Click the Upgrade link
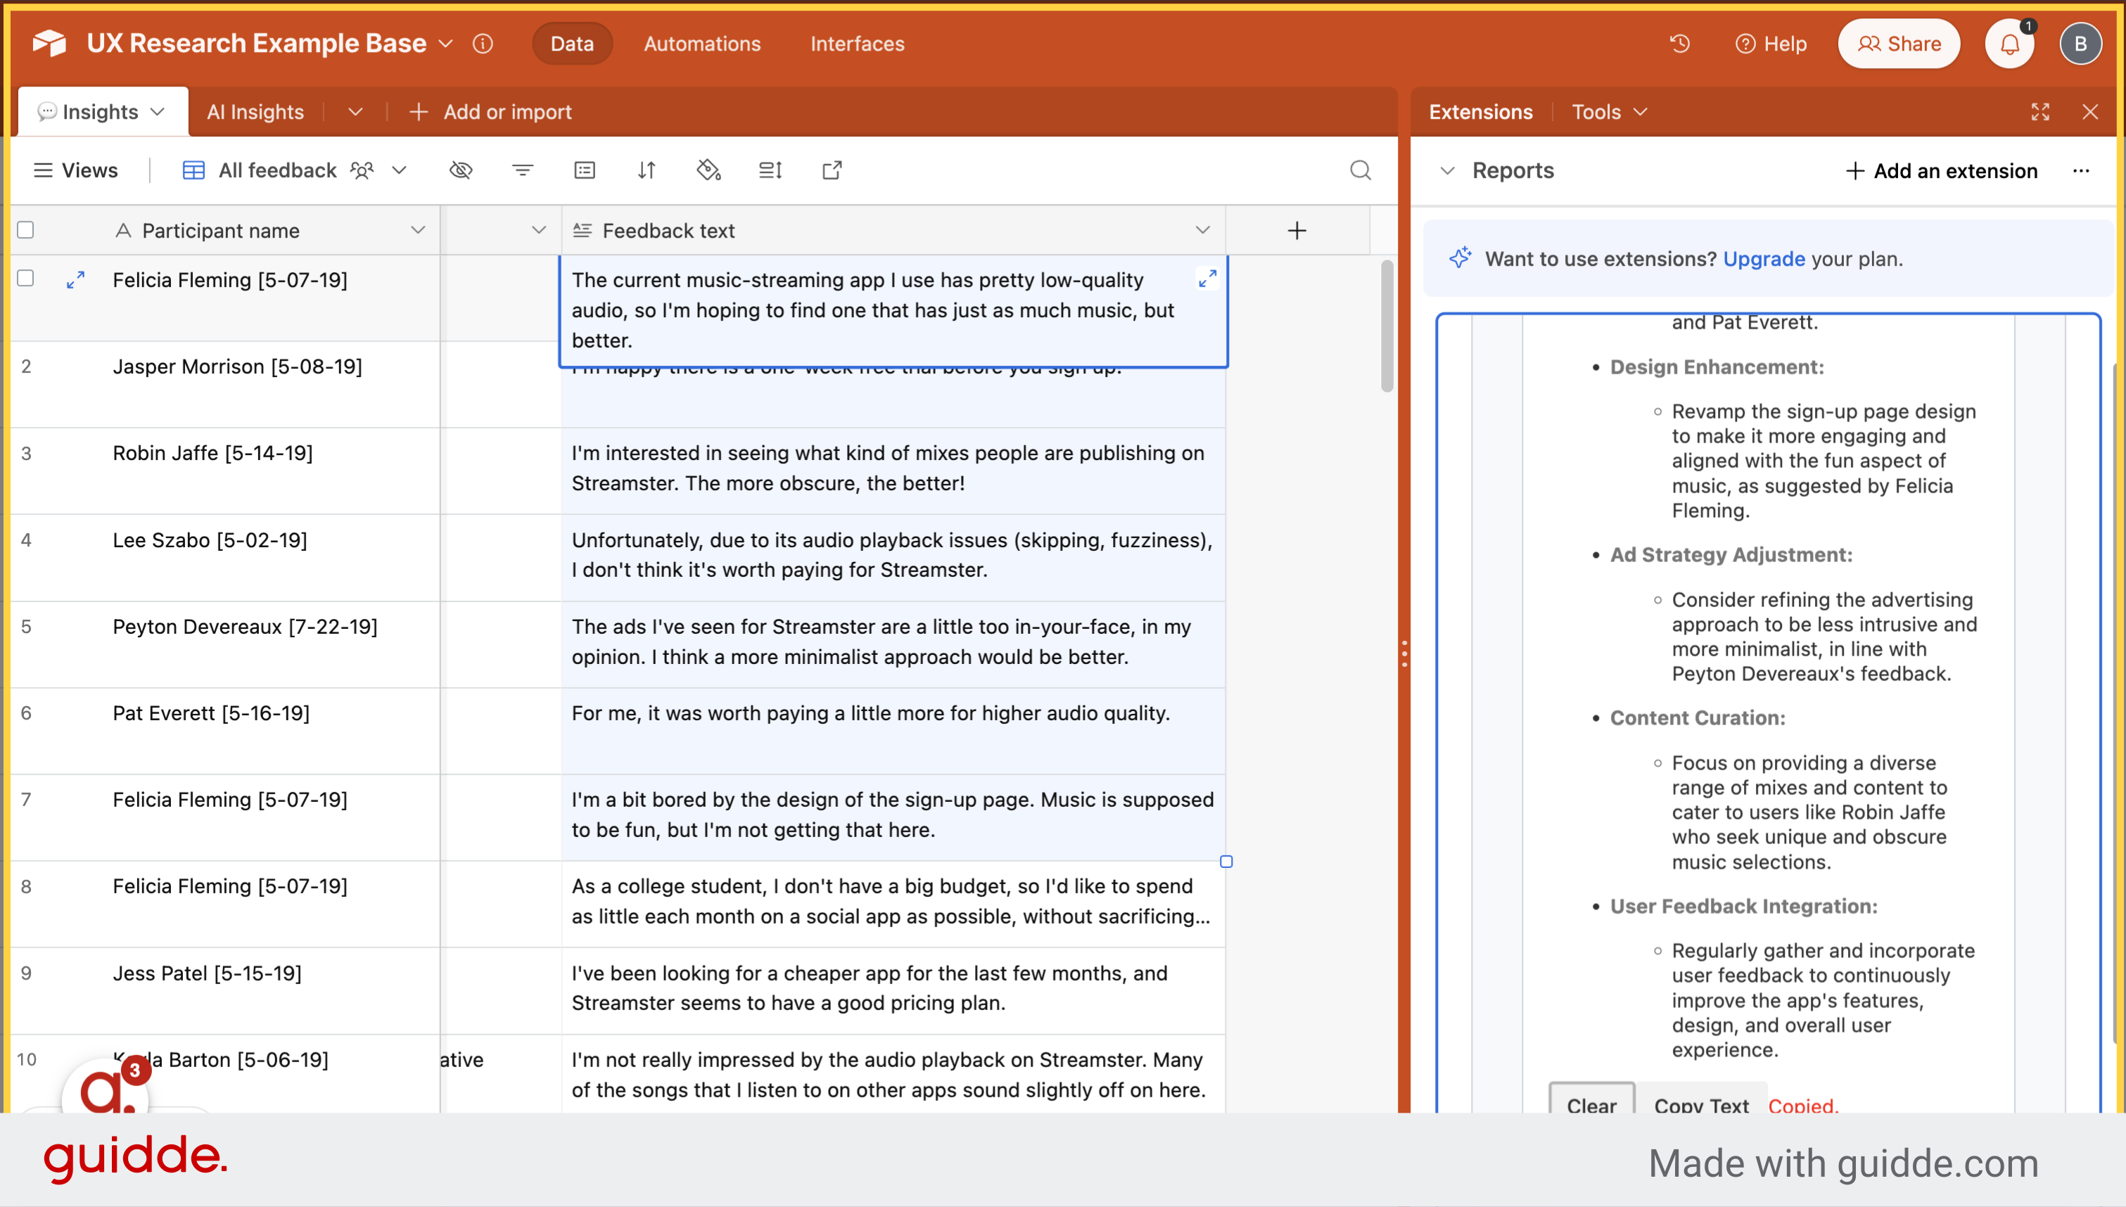This screenshot has width=2126, height=1207. [1764, 259]
